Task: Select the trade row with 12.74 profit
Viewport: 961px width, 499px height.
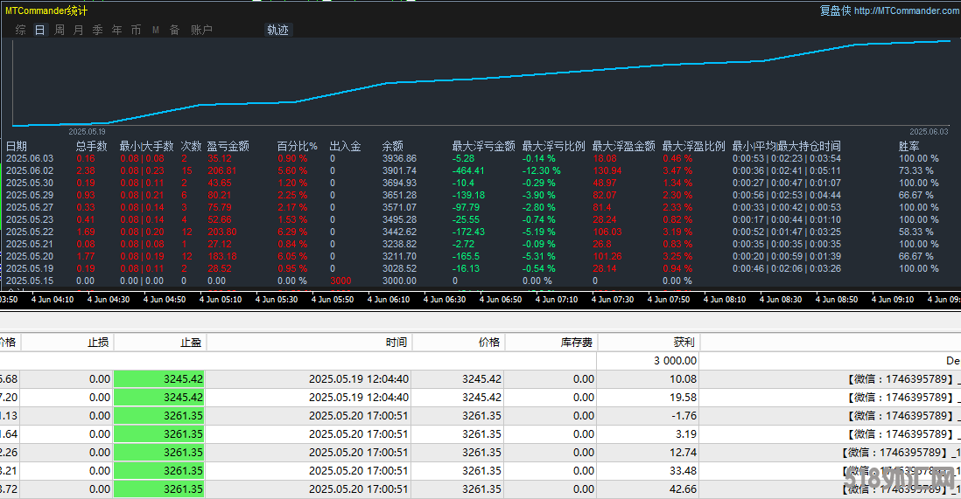Action: coord(480,453)
